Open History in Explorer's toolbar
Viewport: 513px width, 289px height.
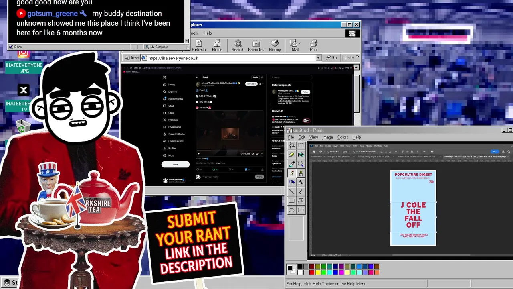tap(275, 46)
